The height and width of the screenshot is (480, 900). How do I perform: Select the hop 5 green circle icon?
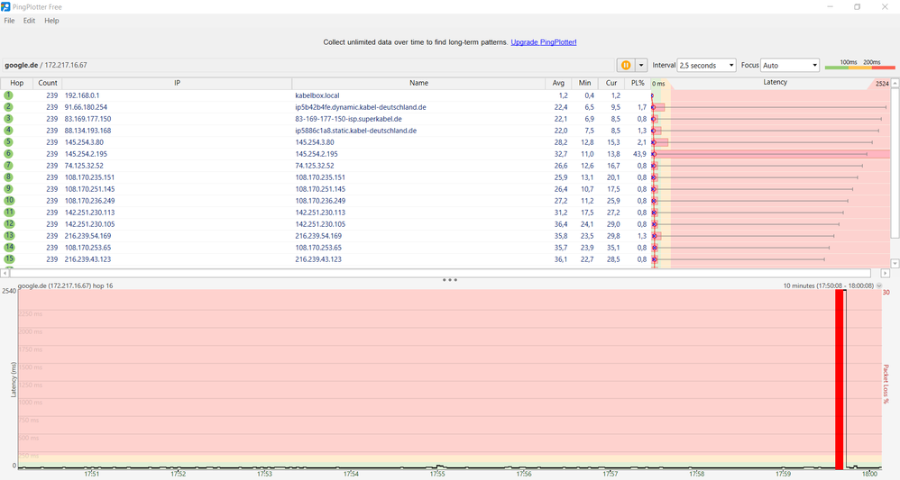9,142
